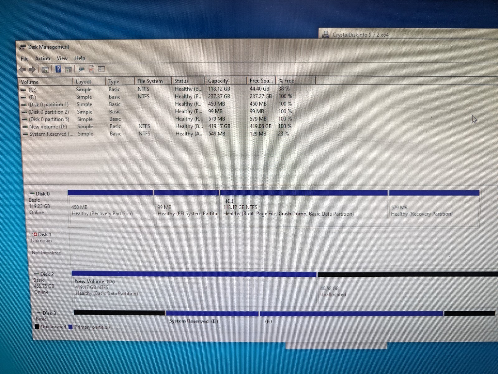Click the 419.17 GB capacity cell

(x=219, y=126)
